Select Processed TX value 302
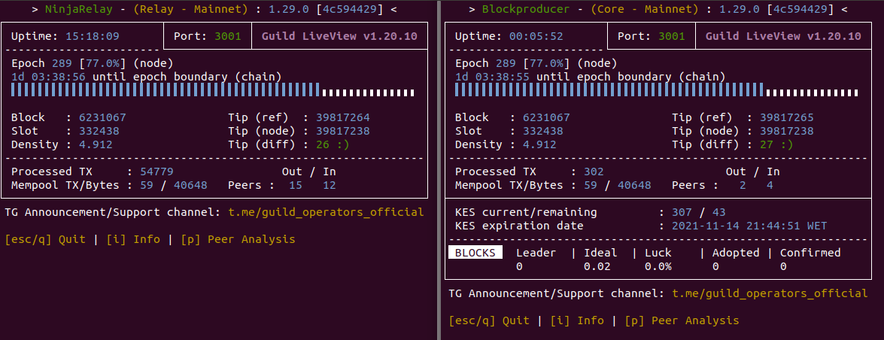 tap(594, 172)
